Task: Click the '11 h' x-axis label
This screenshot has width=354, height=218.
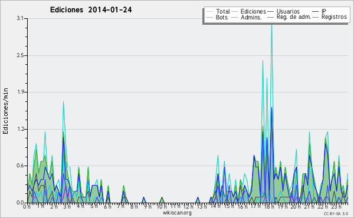Action: [x=175, y=207]
